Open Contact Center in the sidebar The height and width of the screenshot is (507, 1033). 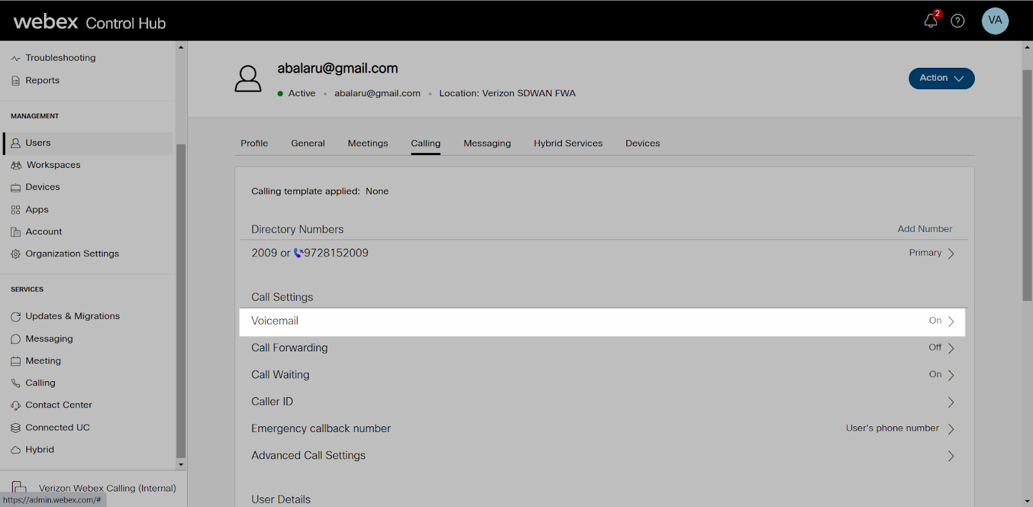coord(59,405)
